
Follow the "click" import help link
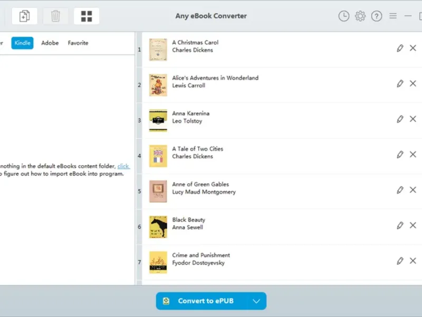123,166
